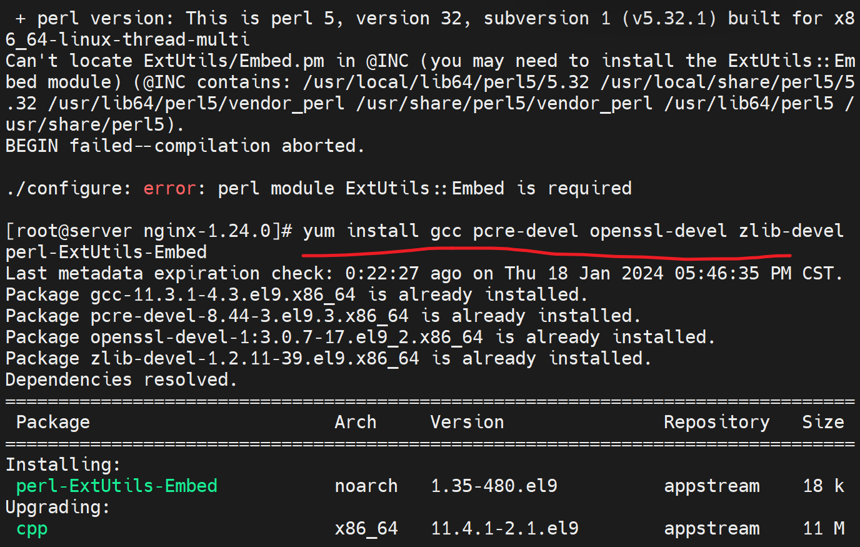The height and width of the screenshot is (547, 860).
Task: Click the [root@server nginx-1.24.0]# shell prompt
Action: tap(149, 231)
